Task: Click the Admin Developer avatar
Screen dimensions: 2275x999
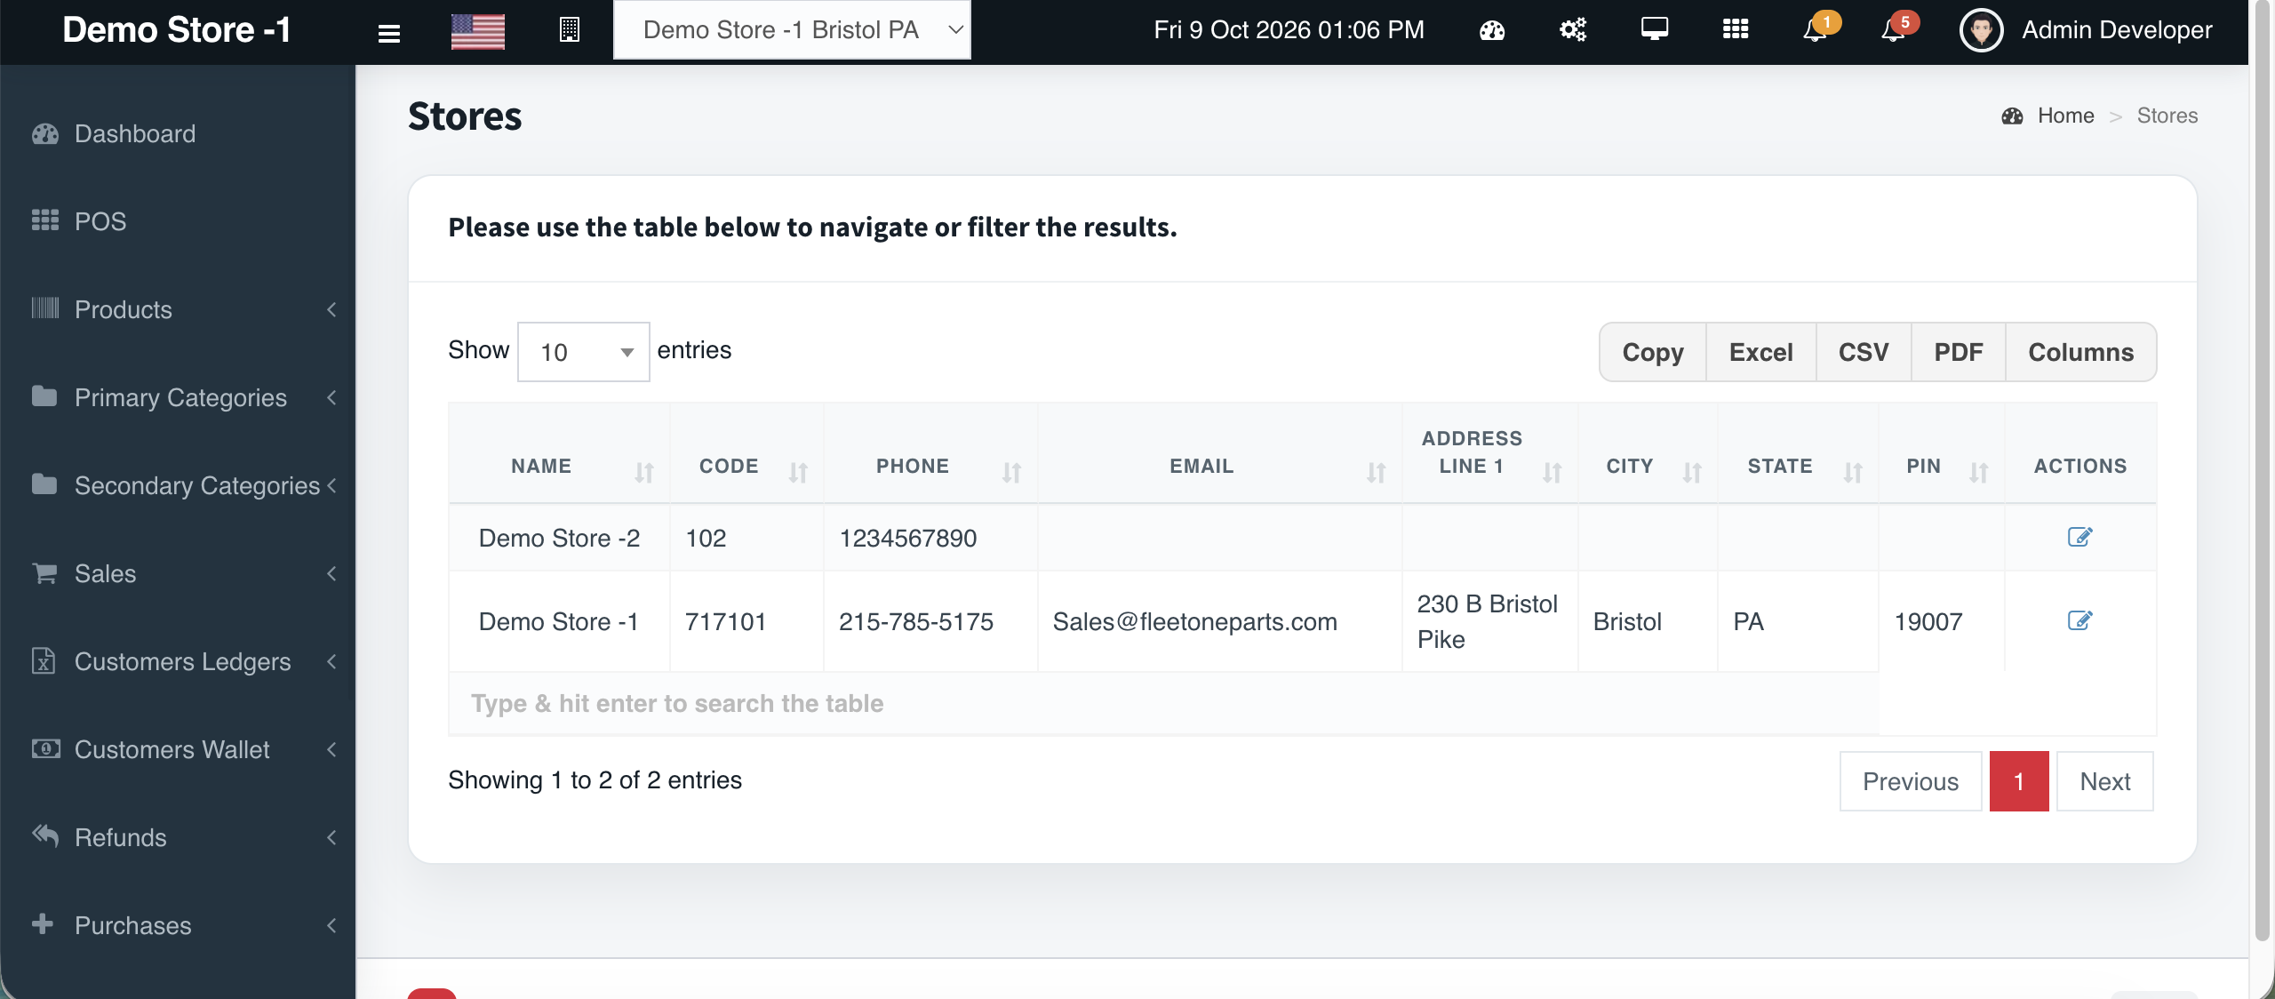Action: [1981, 30]
